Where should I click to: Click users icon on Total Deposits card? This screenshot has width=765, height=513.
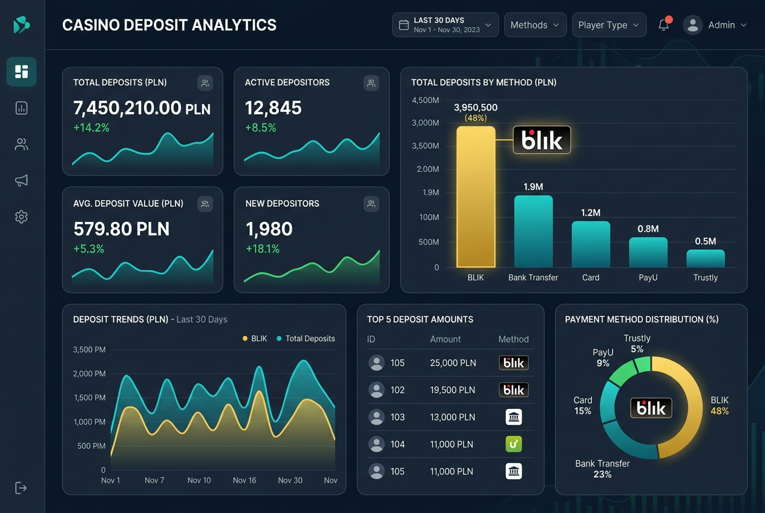(205, 83)
